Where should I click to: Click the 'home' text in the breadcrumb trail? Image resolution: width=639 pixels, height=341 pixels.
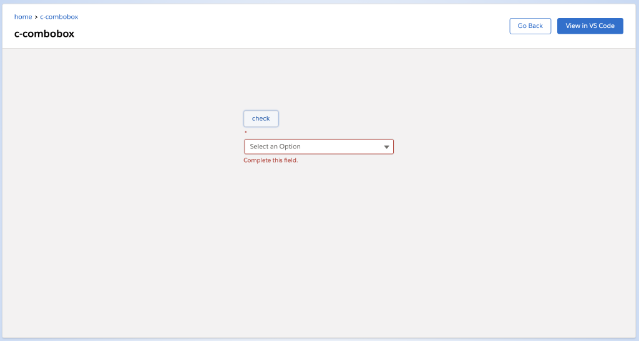pos(23,17)
